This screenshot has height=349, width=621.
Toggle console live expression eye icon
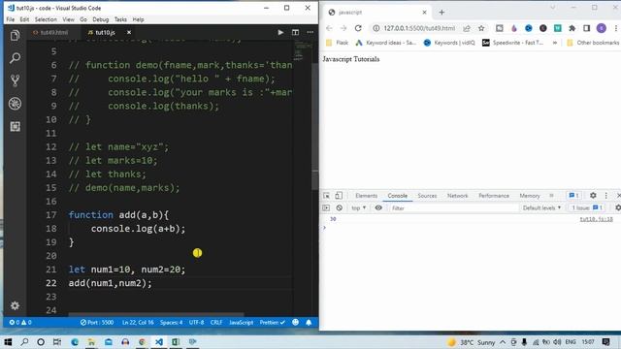pos(378,207)
